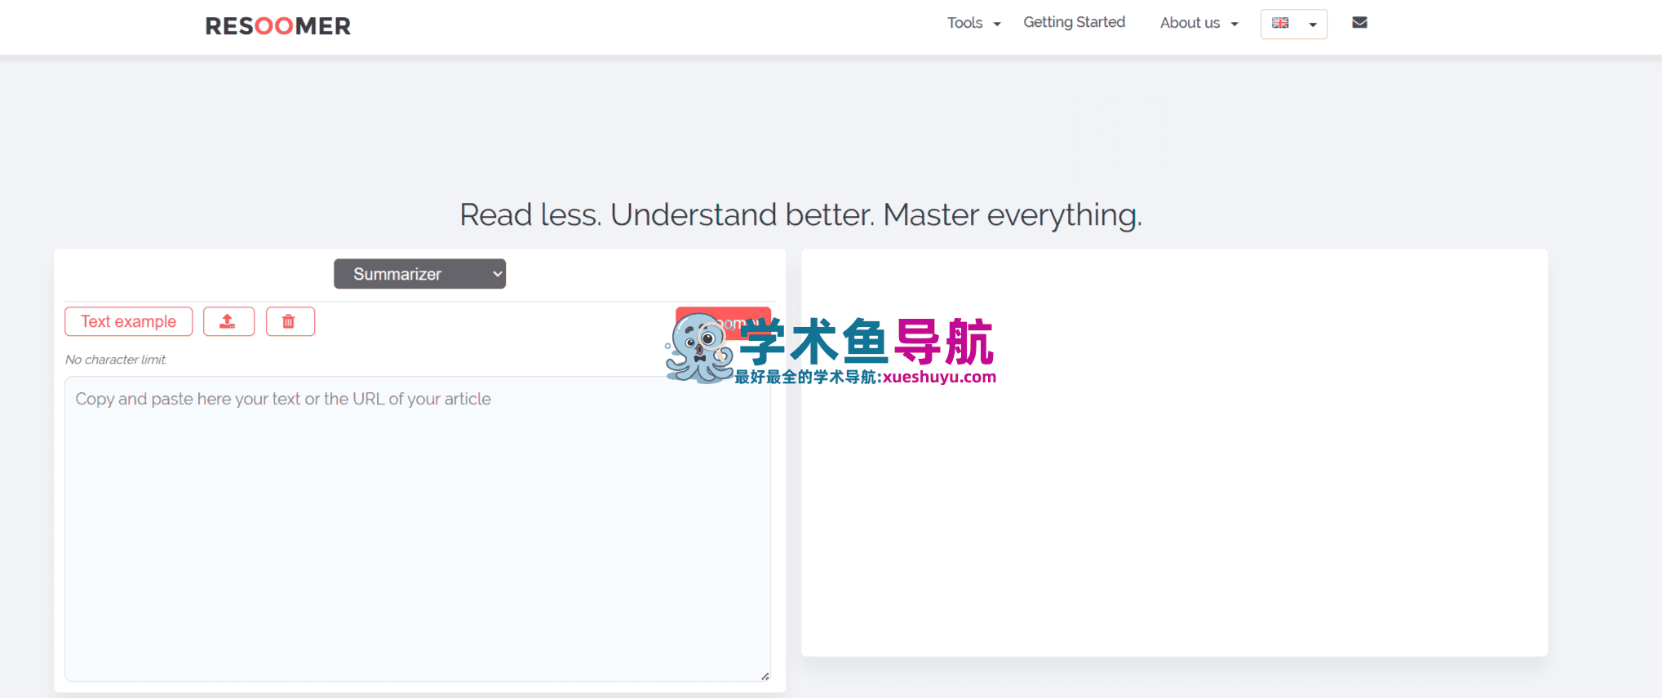The image size is (1662, 698).
Task: Click the xueshuyu.com watermark text
Action: point(938,377)
